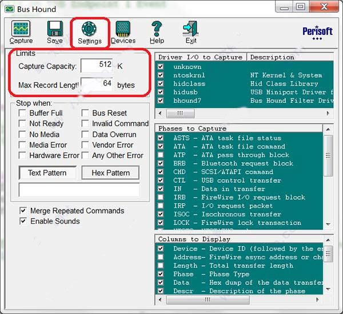Click the Text Pattern button

point(47,172)
